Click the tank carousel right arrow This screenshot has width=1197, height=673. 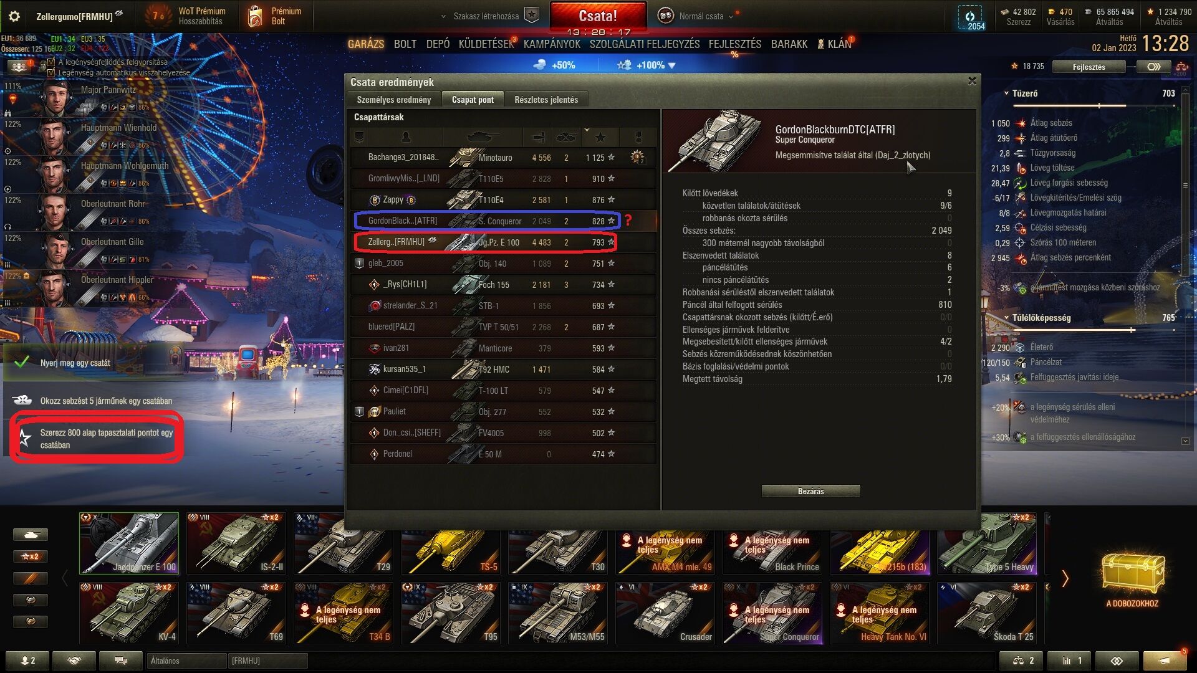(x=1065, y=579)
